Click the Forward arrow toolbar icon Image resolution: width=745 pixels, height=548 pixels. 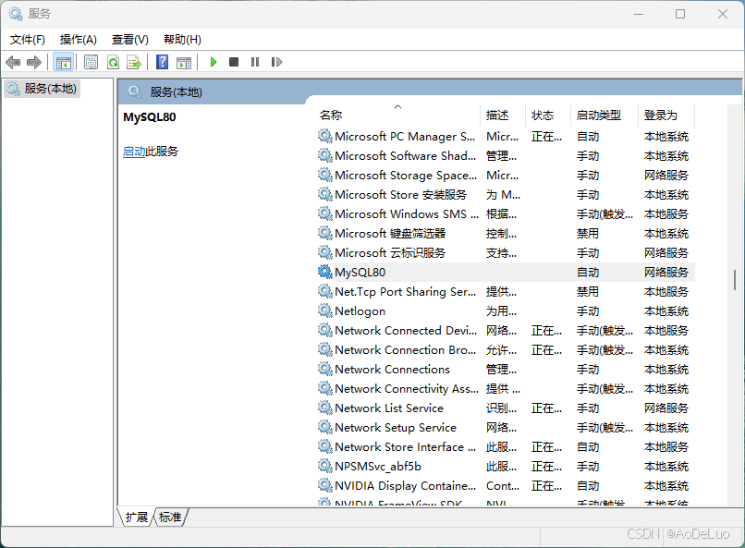[34, 62]
